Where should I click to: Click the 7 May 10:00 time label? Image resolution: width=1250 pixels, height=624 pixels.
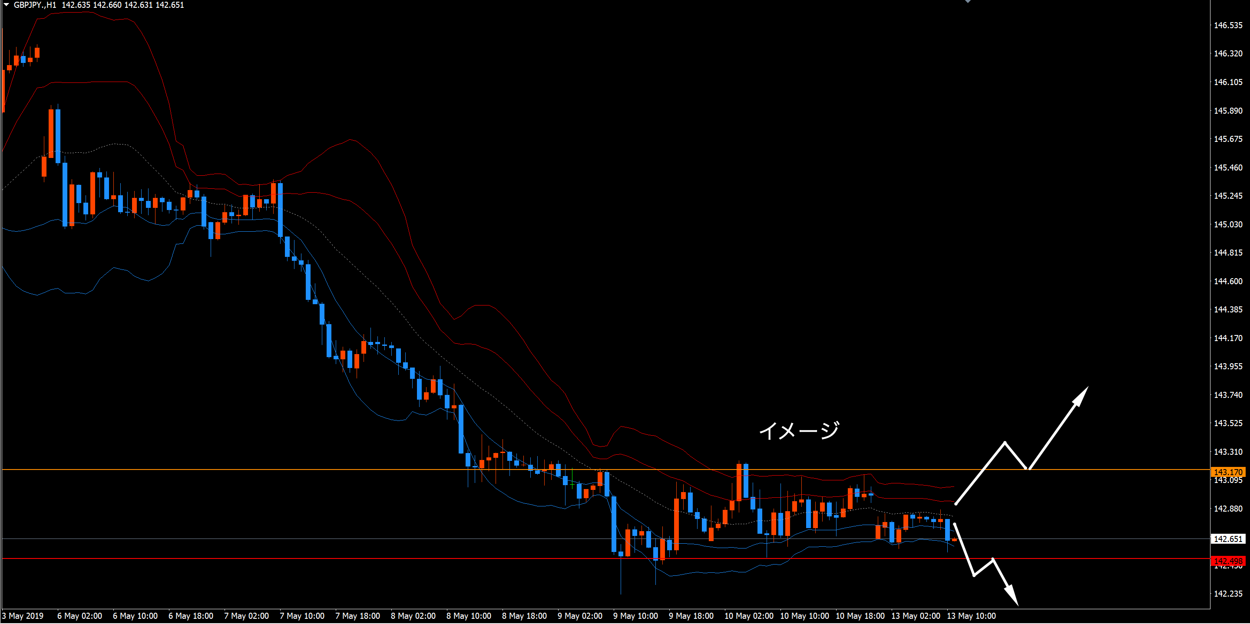click(302, 616)
